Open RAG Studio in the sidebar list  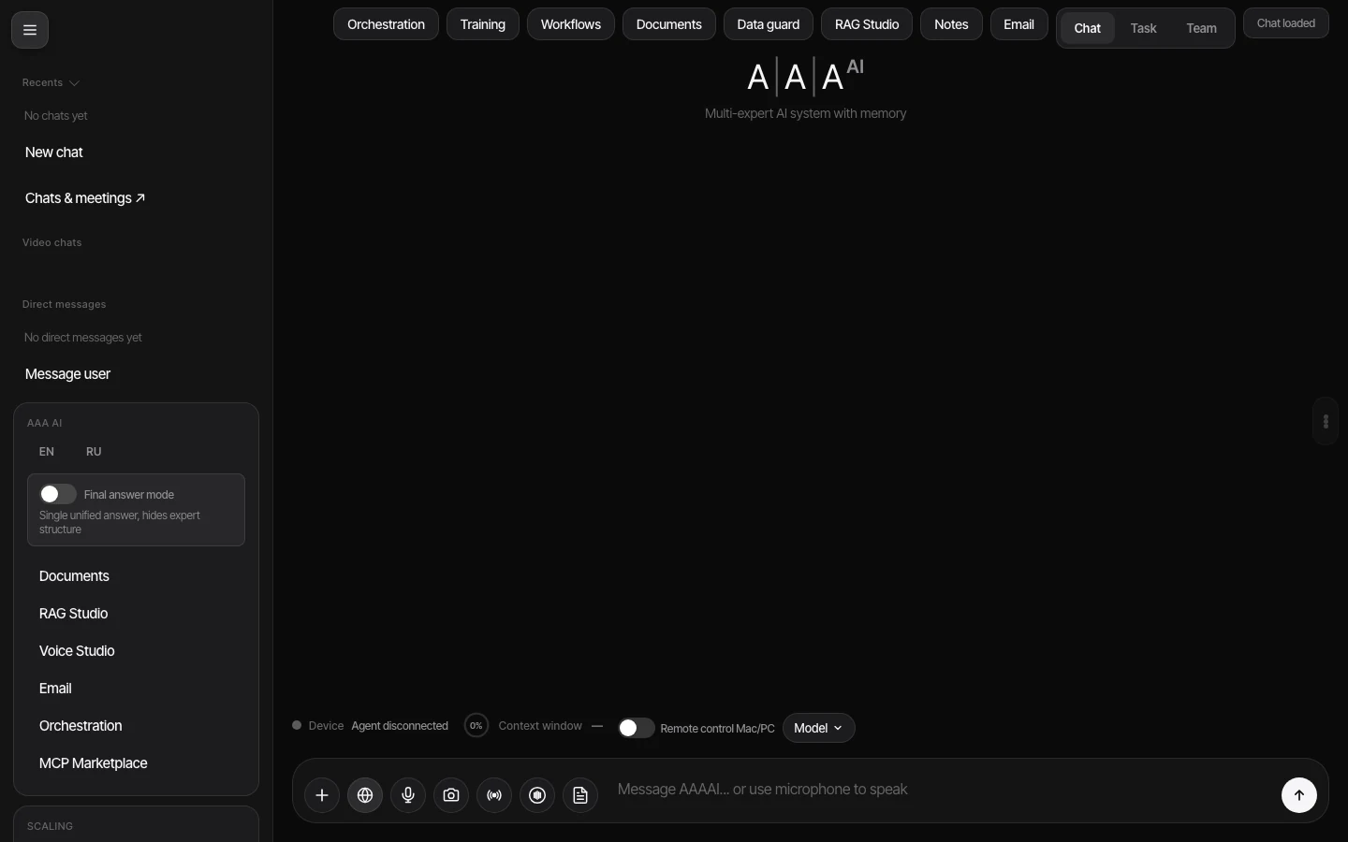pos(73,614)
